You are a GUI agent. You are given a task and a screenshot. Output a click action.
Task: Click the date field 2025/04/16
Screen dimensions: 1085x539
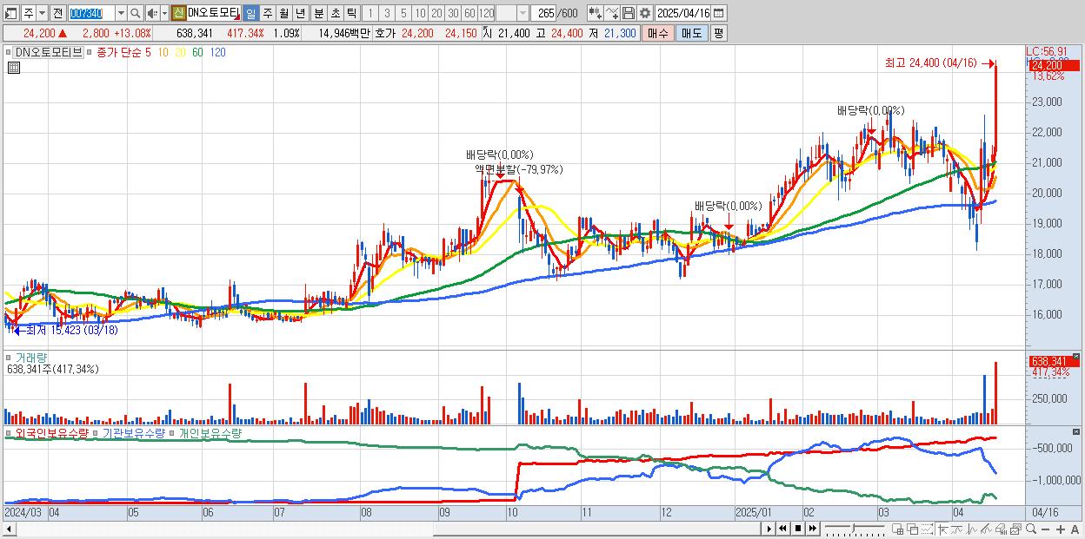683,14
